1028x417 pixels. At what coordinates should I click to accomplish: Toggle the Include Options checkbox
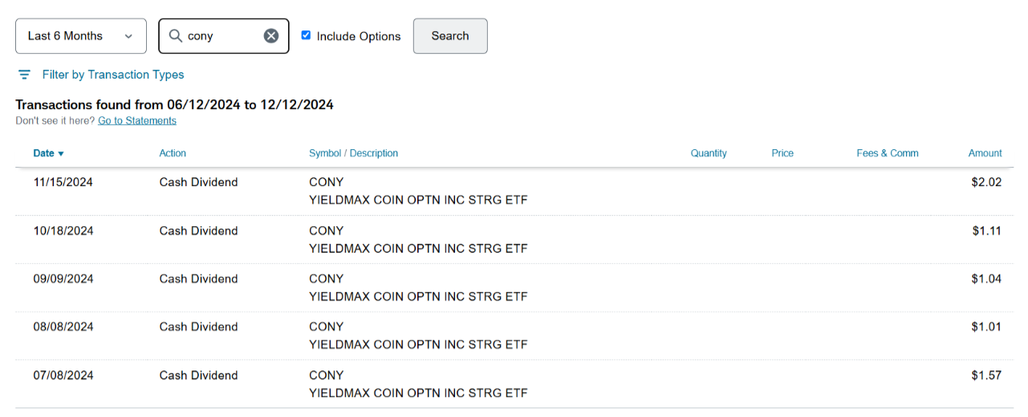click(306, 35)
